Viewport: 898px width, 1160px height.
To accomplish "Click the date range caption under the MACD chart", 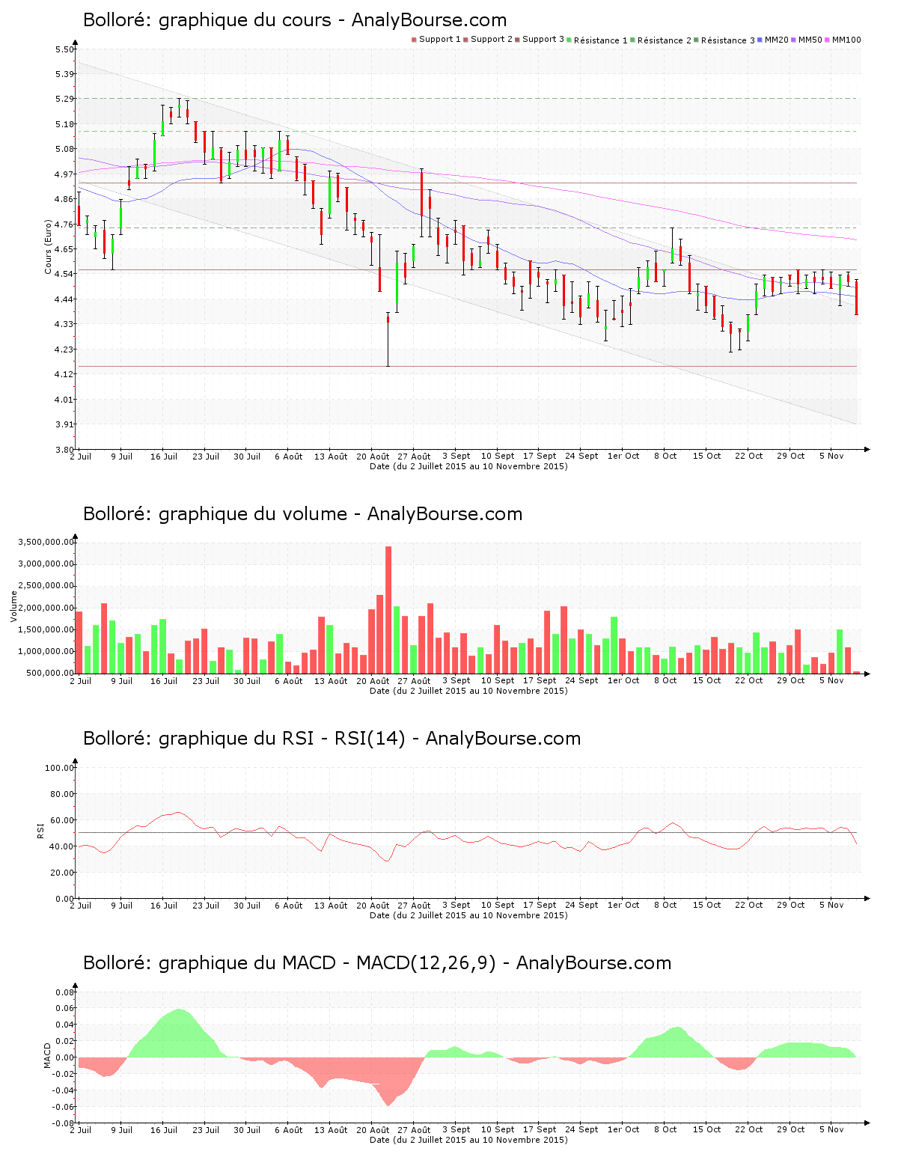I will (x=468, y=1140).
